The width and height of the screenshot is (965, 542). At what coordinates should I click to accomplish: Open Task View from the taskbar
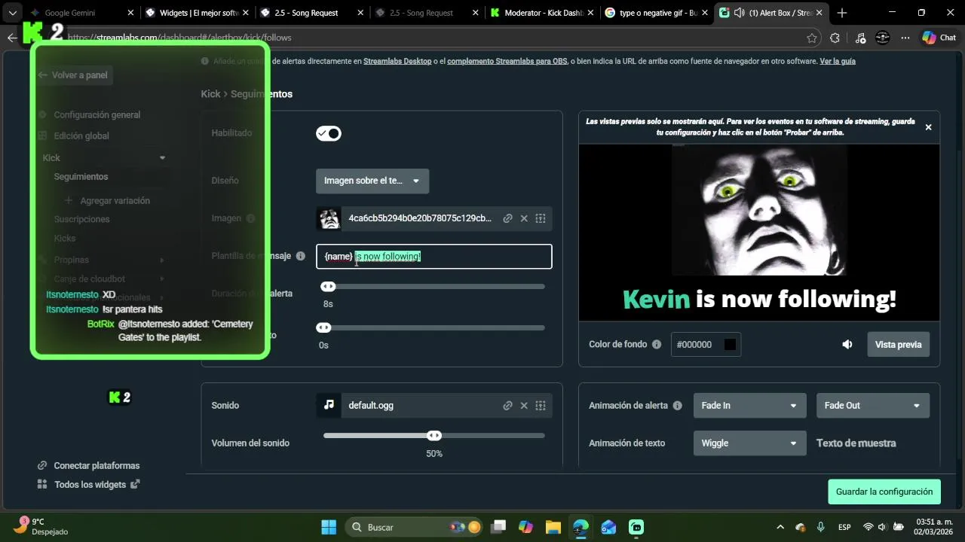(498, 527)
